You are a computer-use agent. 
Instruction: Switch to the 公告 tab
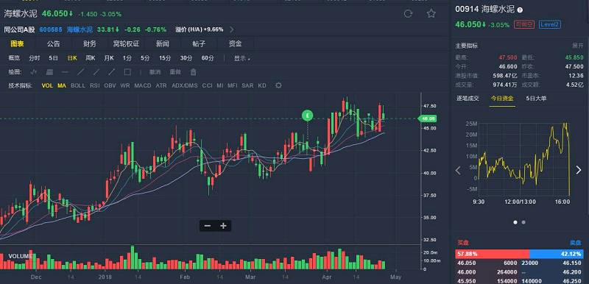[x=53, y=44]
